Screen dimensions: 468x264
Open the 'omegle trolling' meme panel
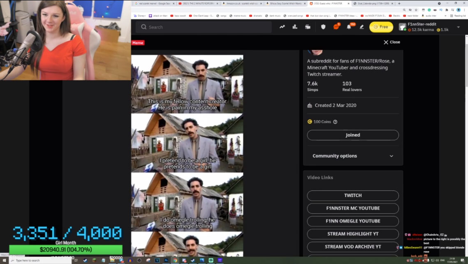187,202
